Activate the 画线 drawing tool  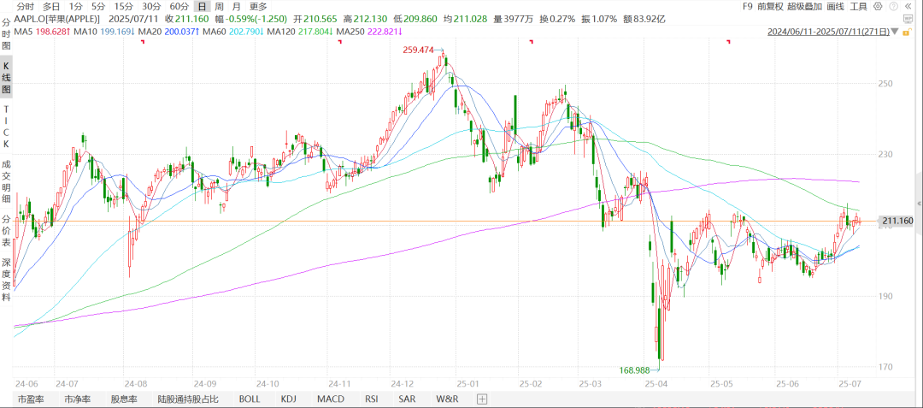[835, 7]
